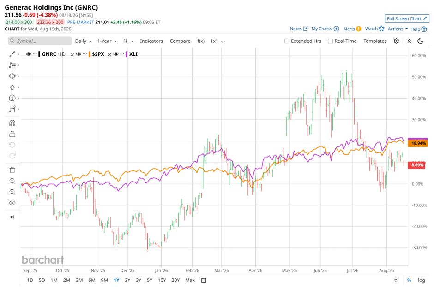The height and width of the screenshot is (287, 434).
Task: Collapse toolbar with double up arrows
Action: [409, 41]
